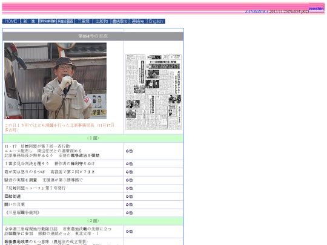Open the 連絡先 navigation button
Screen dimensions: 327x245
(138, 21)
